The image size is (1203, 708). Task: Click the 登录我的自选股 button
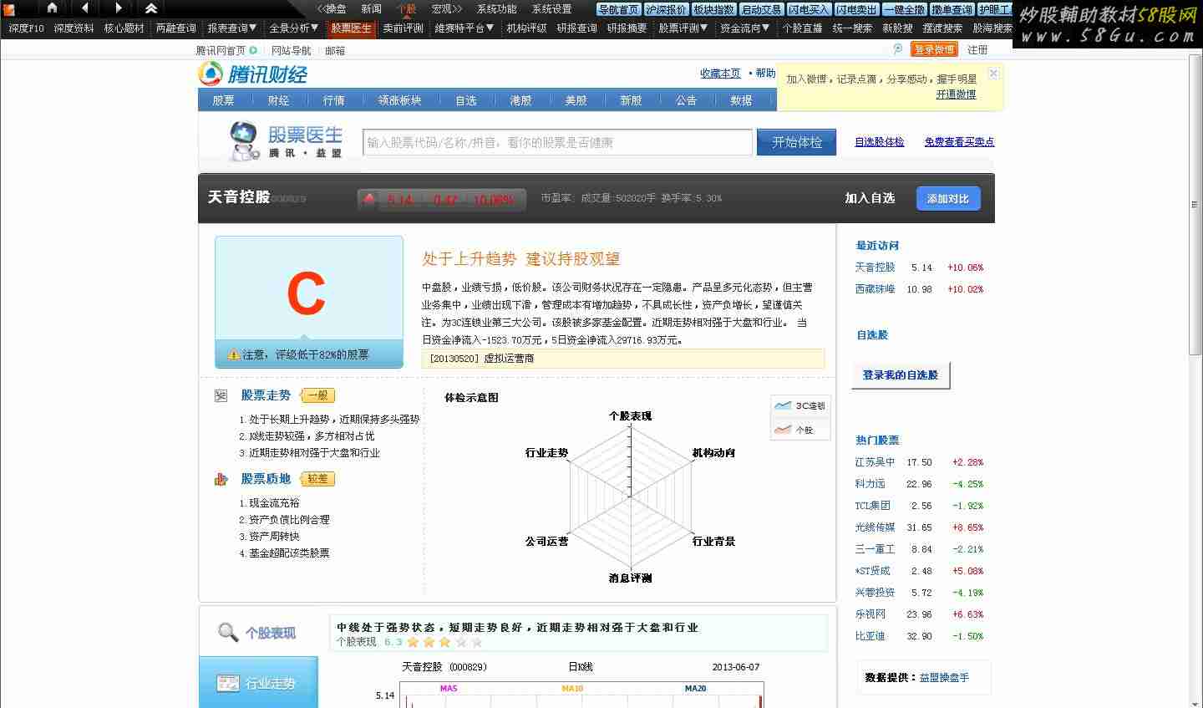[x=901, y=375]
